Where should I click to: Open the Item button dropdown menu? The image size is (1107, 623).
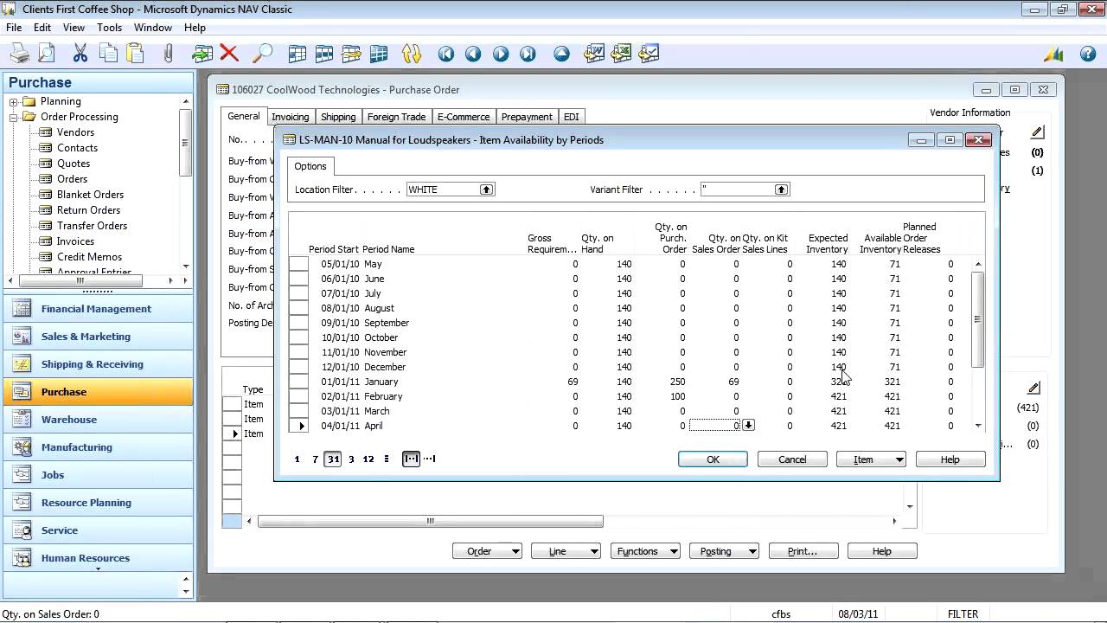coord(871,459)
